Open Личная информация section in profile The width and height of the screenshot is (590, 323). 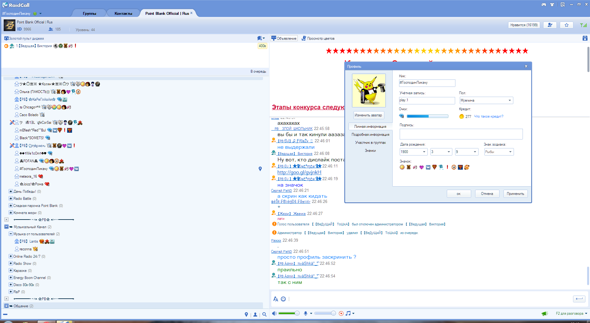(370, 127)
